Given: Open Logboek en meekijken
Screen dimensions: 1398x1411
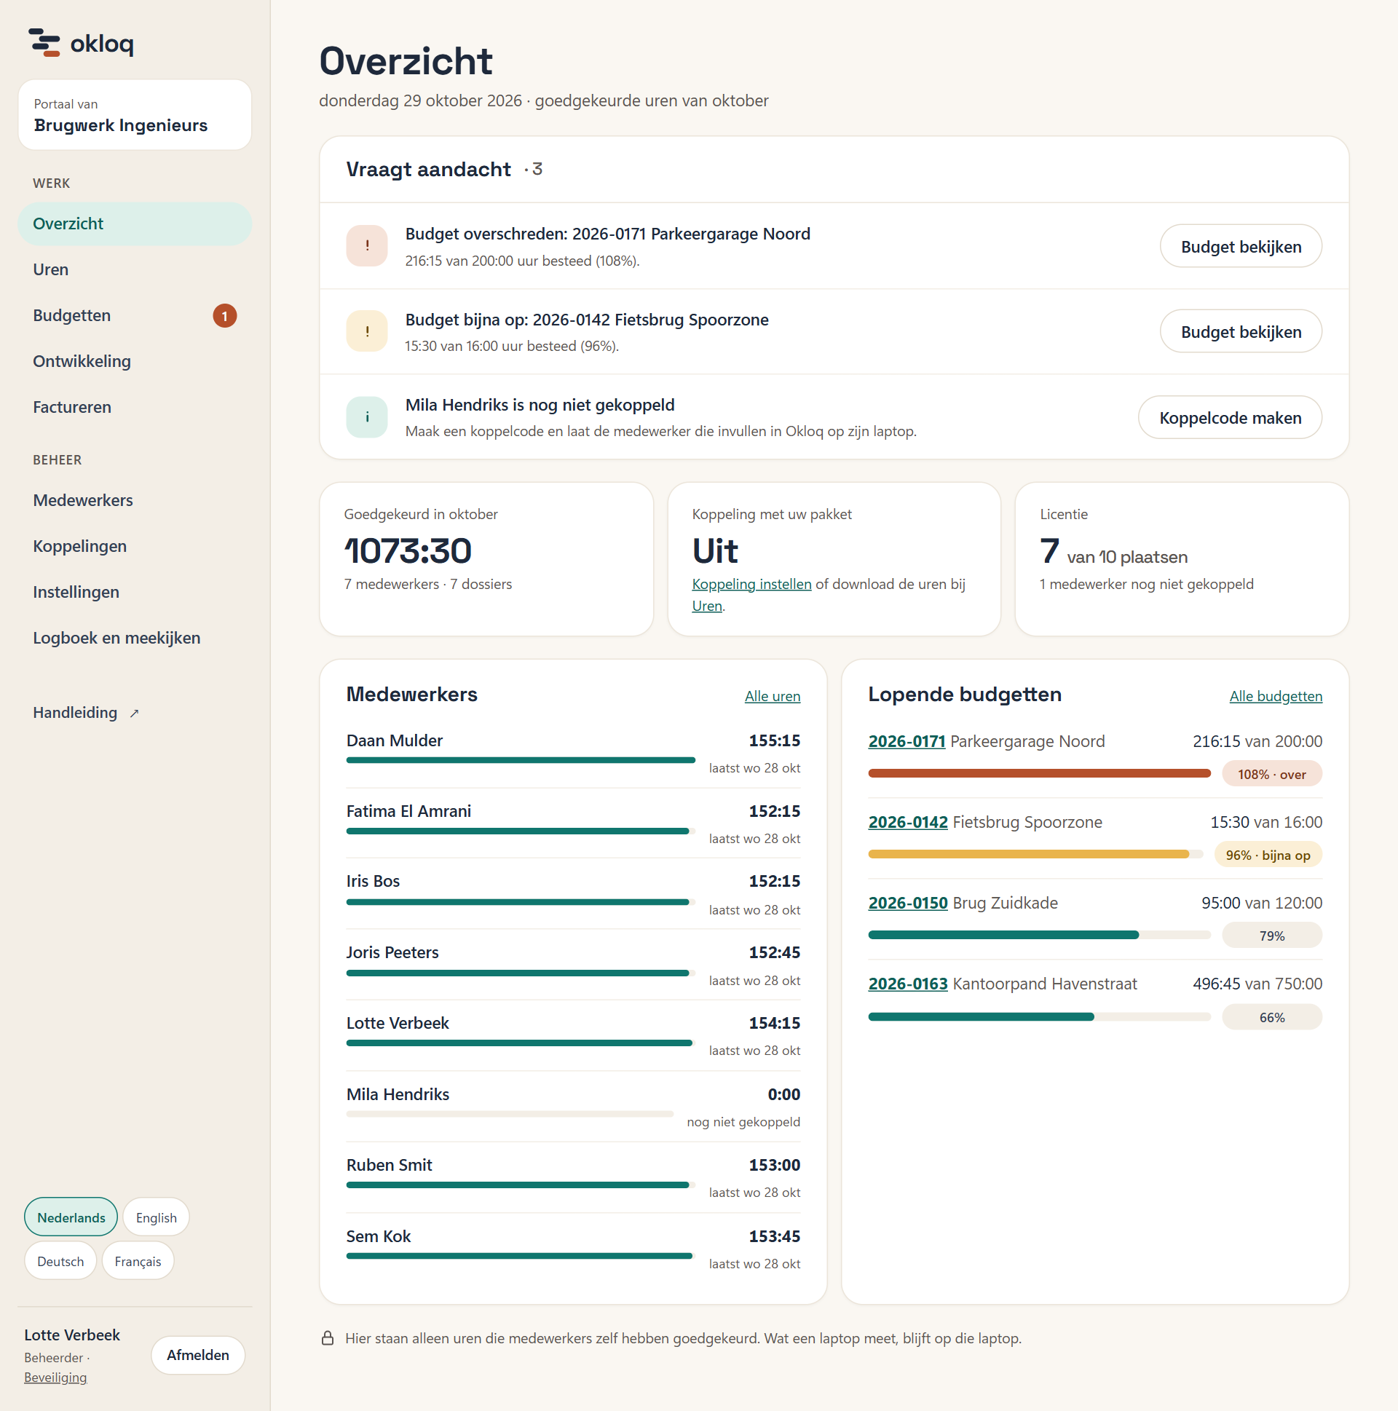Looking at the screenshot, I should [x=135, y=639].
